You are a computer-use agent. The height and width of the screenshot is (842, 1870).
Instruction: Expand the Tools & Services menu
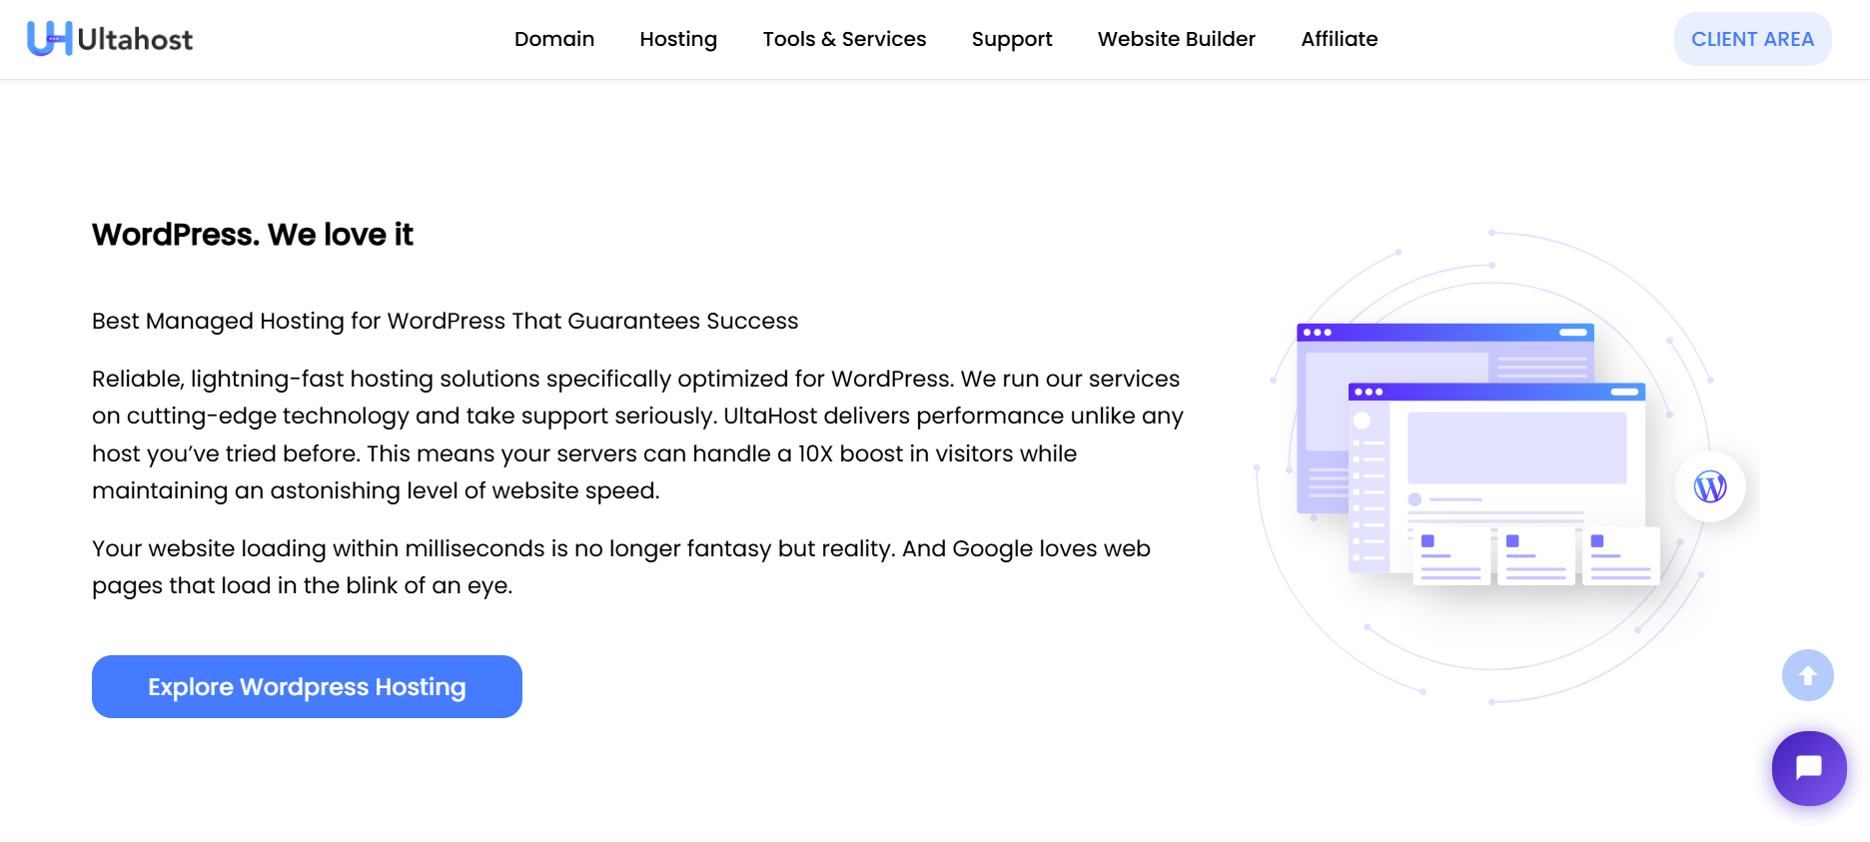[844, 39]
